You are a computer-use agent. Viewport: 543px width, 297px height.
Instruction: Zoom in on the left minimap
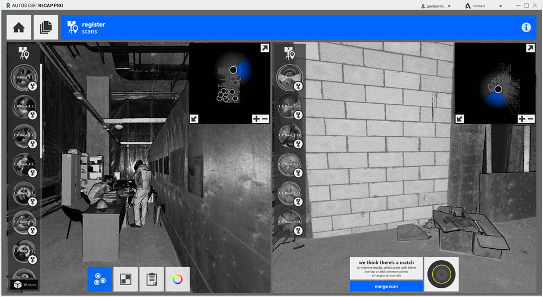(256, 119)
